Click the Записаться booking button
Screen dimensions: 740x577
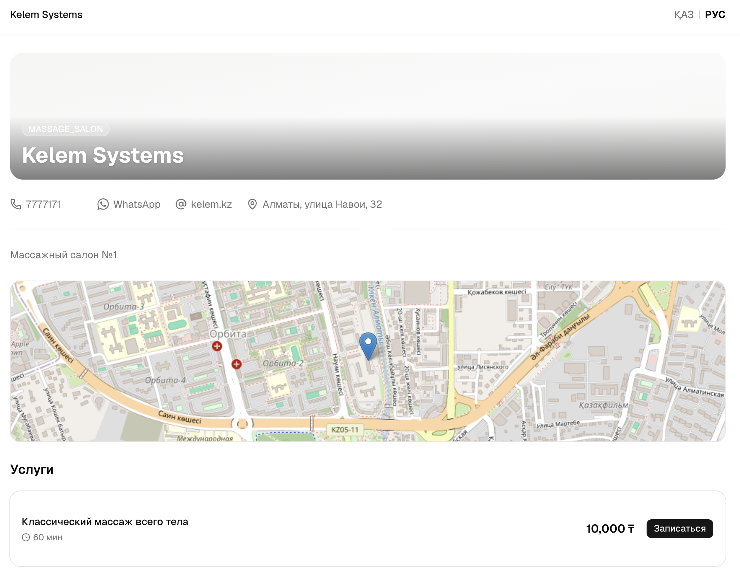tap(680, 529)
